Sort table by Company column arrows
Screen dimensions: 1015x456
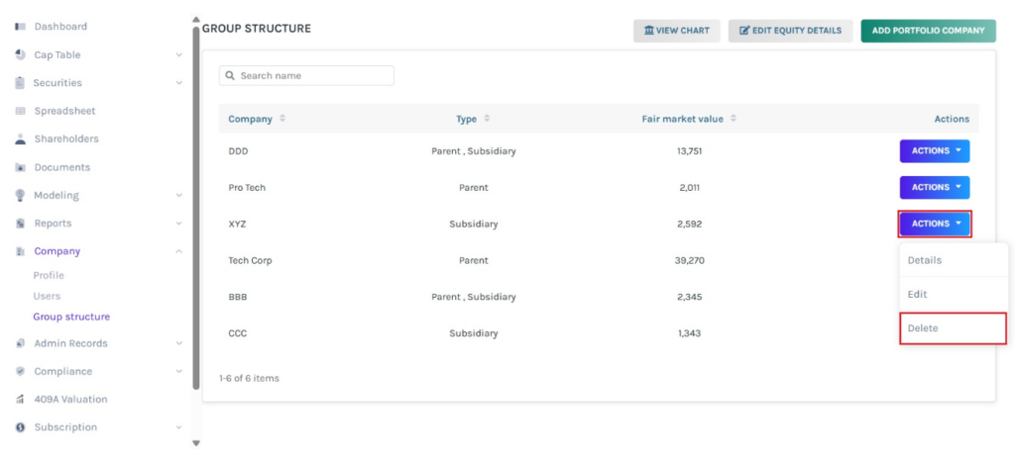[x=282, y=119]
